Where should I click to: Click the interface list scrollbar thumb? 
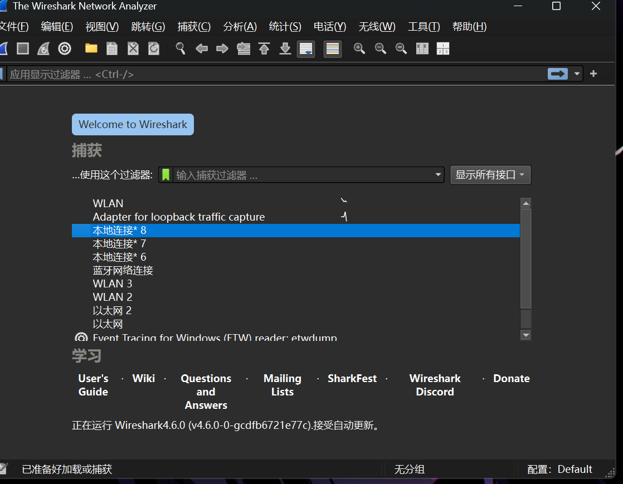coord(525,258)
